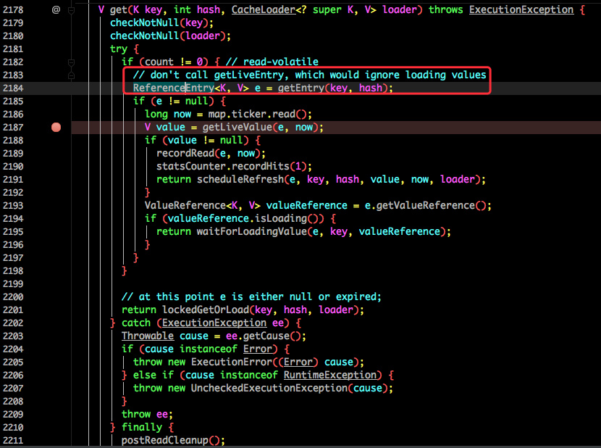Viewport: 601px width, 448px height.
Task: Toggle the fold end marker on line 2183
Action: 71,75
